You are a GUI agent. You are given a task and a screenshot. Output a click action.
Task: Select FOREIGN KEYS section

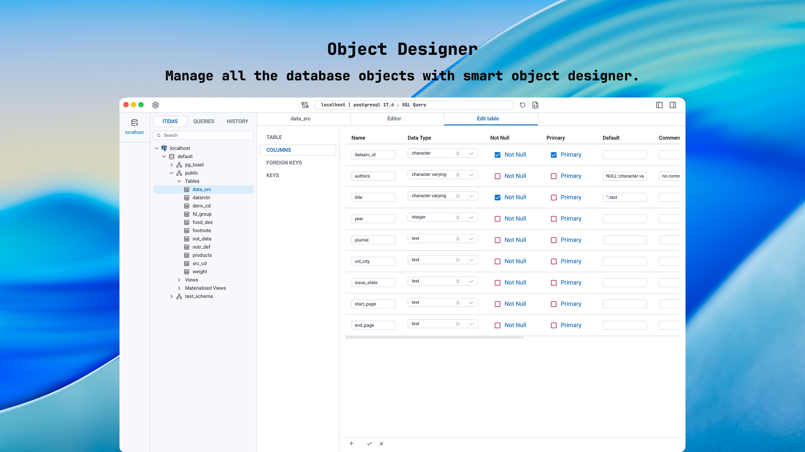(x=284, y=163)
